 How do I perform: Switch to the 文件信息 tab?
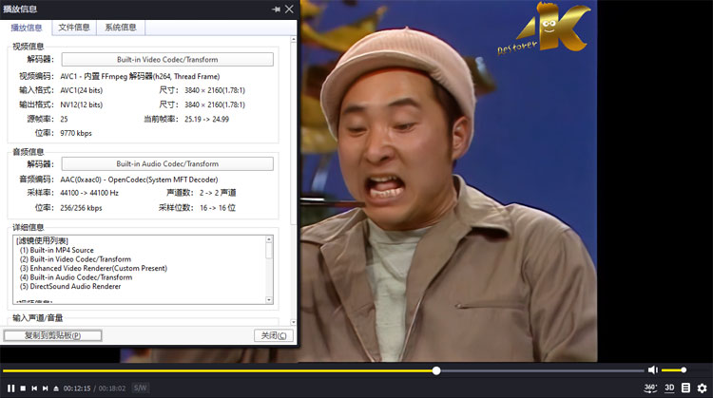pyautogui.click(x=74, y=28)
